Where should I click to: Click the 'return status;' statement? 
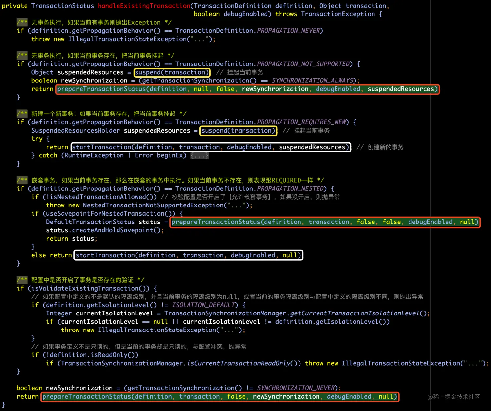(72, 239)
